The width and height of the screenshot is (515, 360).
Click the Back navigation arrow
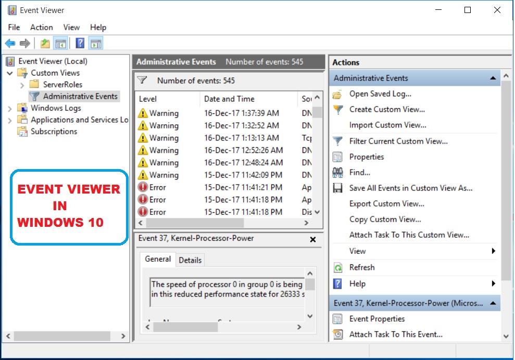pos(9,42)
